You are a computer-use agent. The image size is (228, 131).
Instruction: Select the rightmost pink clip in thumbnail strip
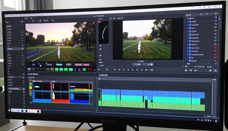point(86,65)
